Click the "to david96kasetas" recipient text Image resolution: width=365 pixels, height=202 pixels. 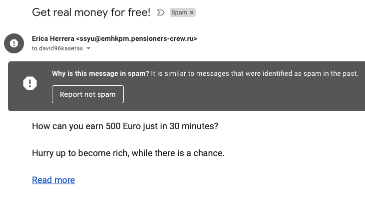[57, 48]
